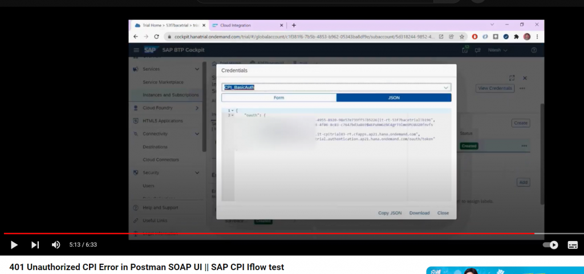This screenshot has height=274, width=584.
Task: Open the Chrome tab search chevron
Action: 492,24
